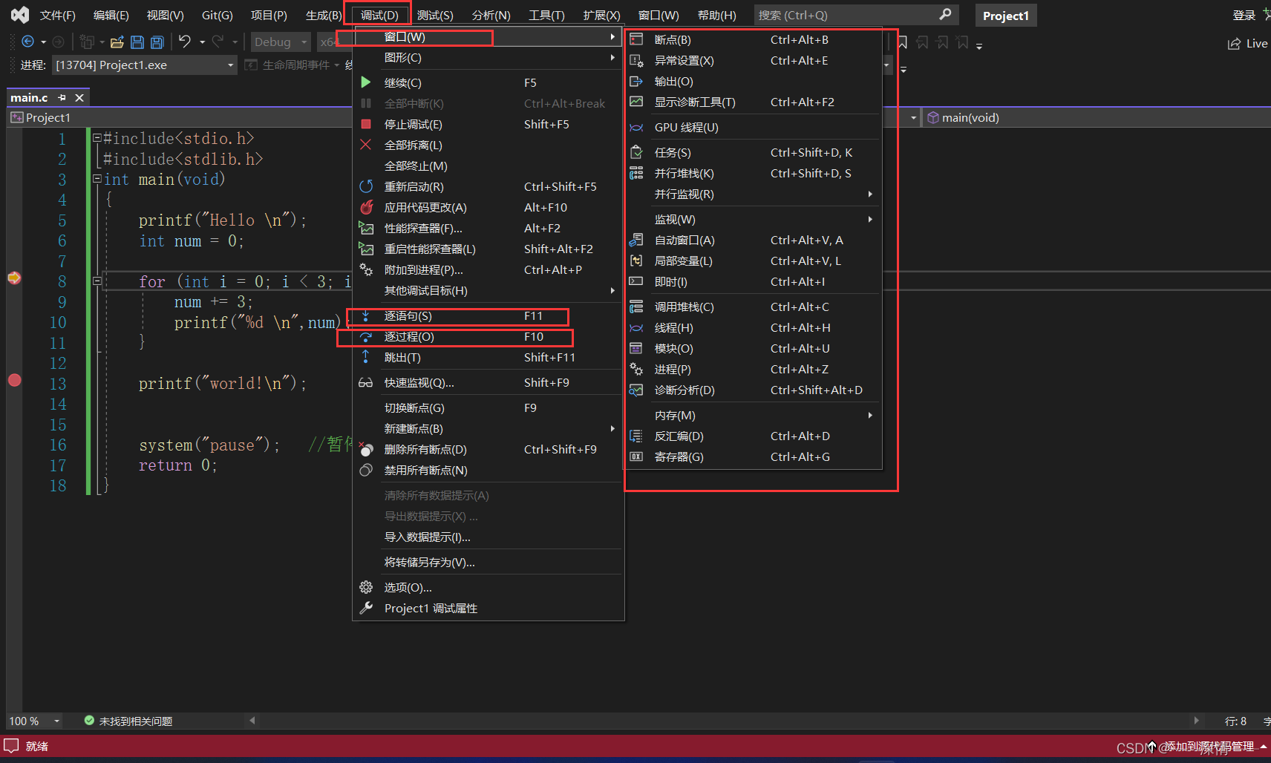Expand 新建断点(B) submenu
This screenshot has height=763, width=1271.
[488, 429]
